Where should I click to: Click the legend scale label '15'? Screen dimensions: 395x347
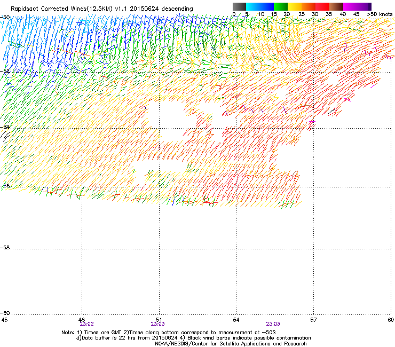pyautogui.click(x=274, y=14)
